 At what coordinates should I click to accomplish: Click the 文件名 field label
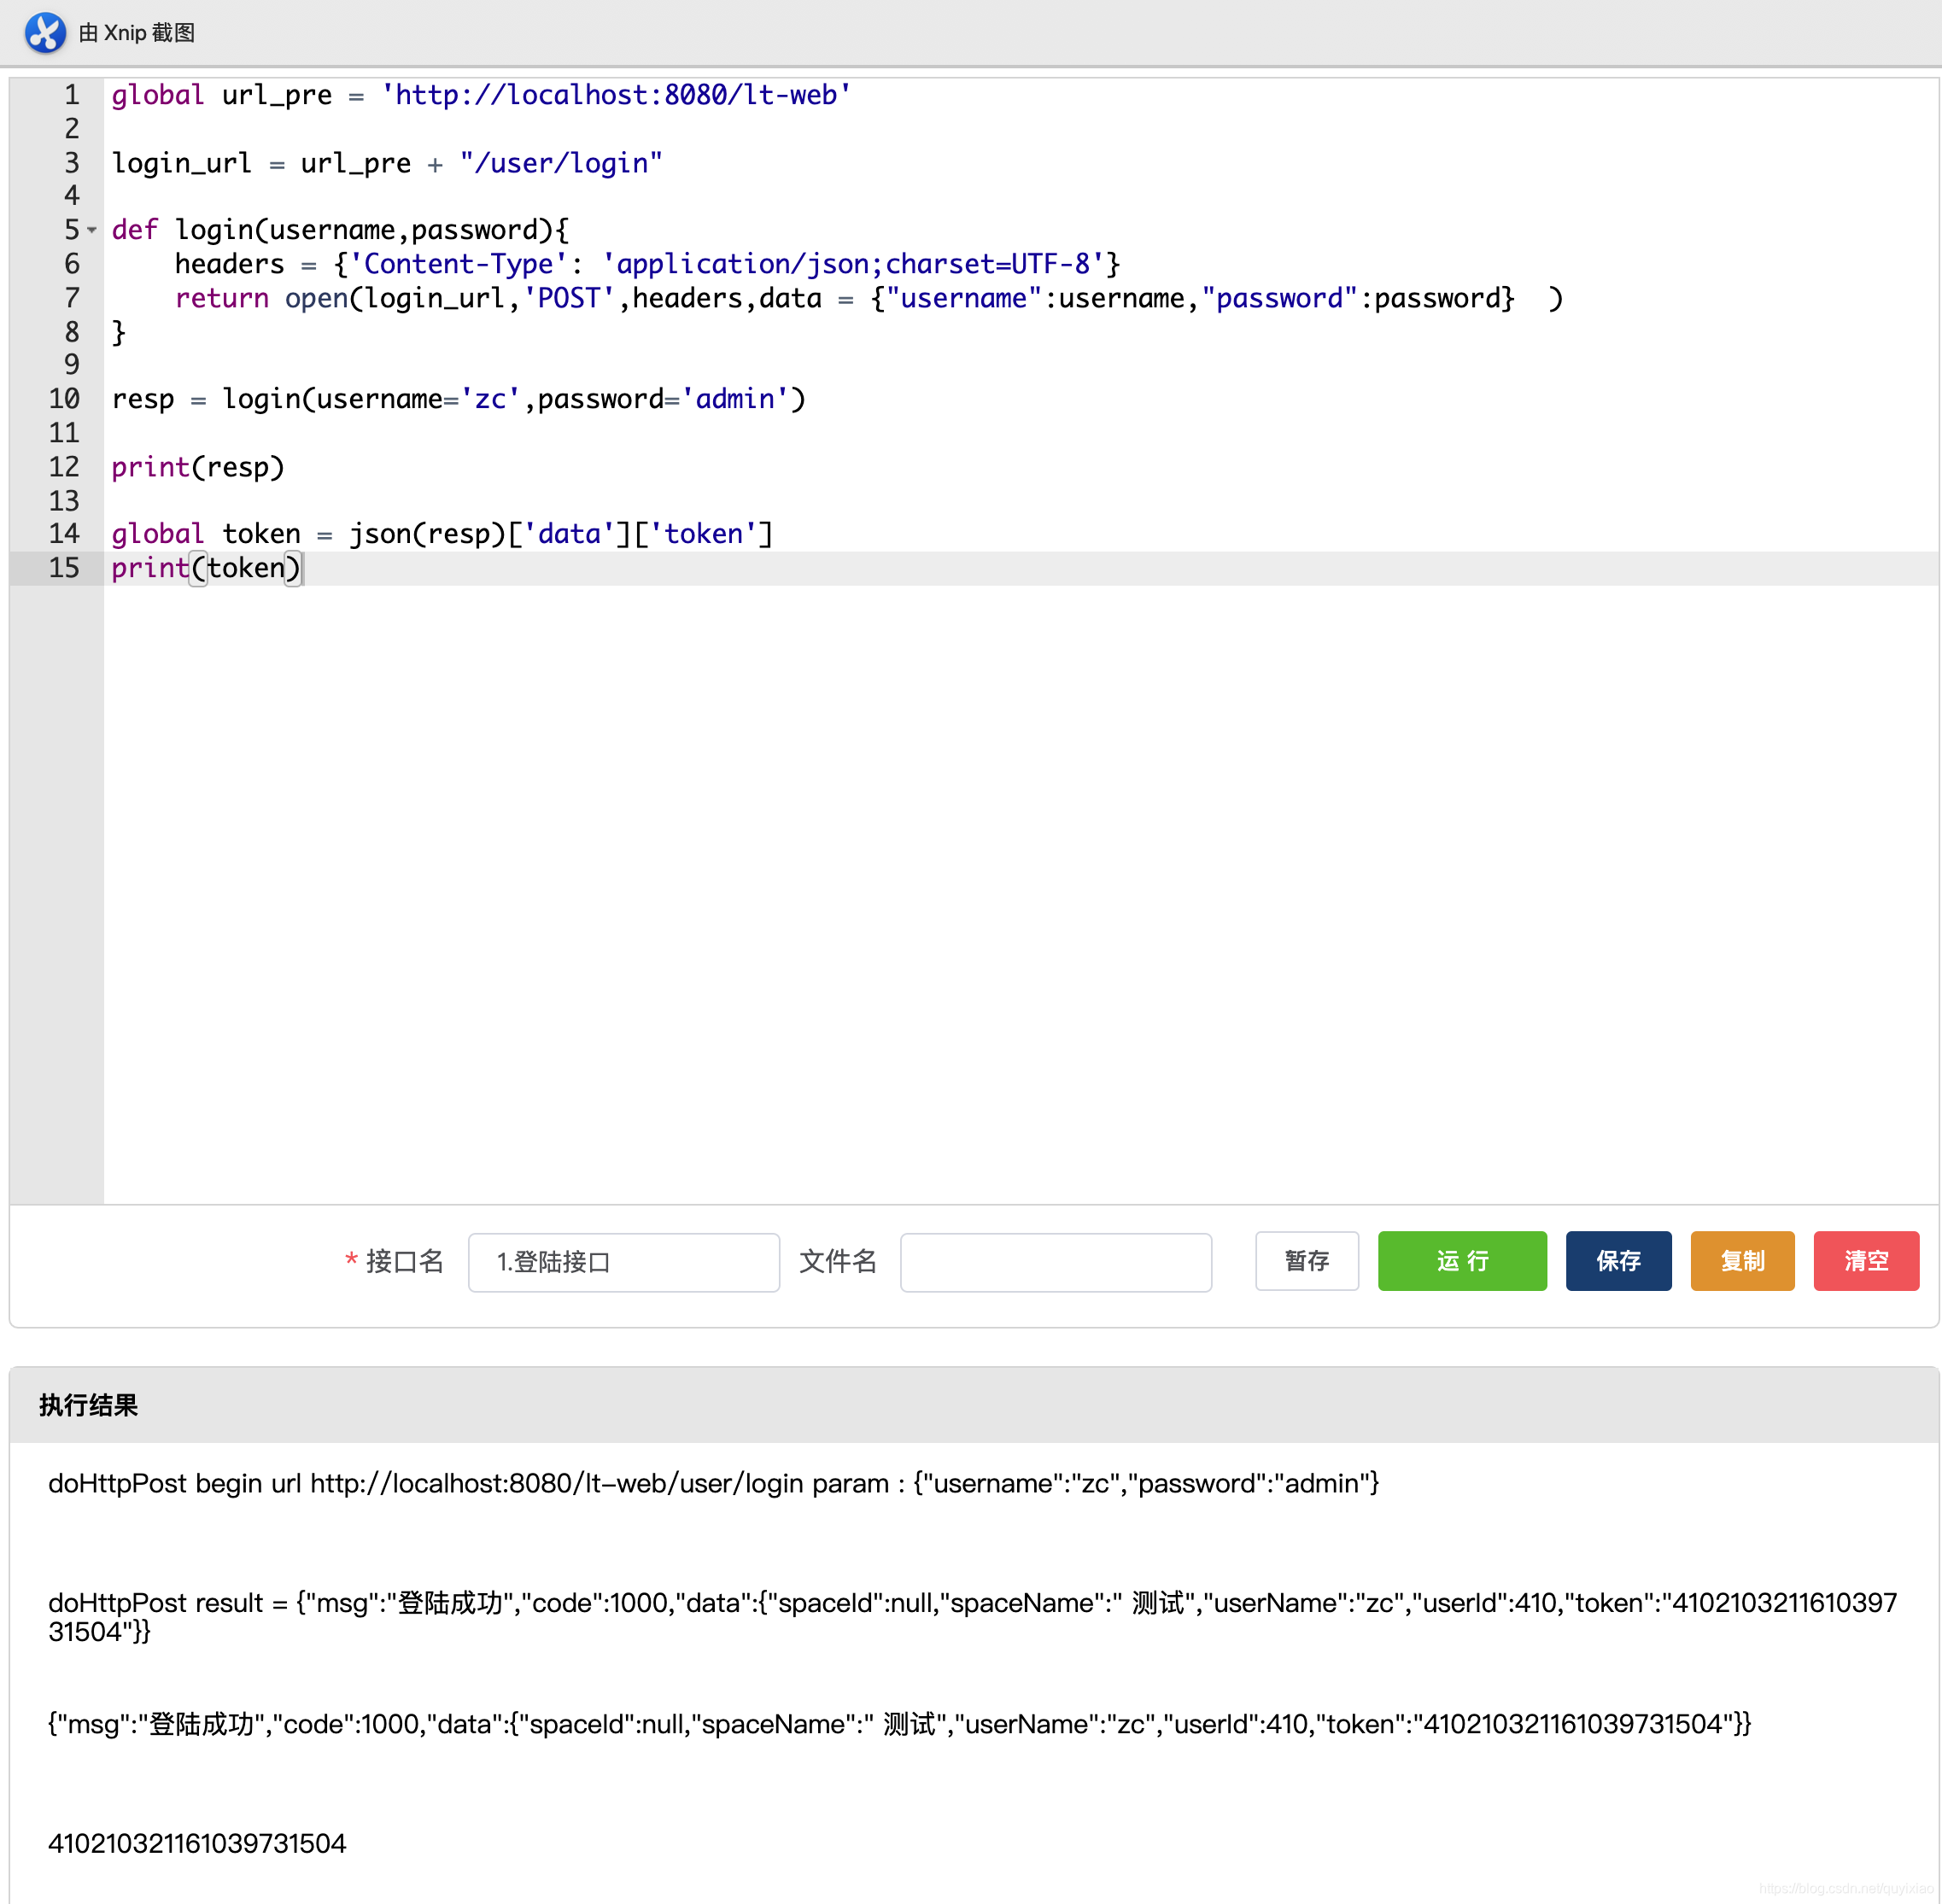click(x=838, y=1261)
